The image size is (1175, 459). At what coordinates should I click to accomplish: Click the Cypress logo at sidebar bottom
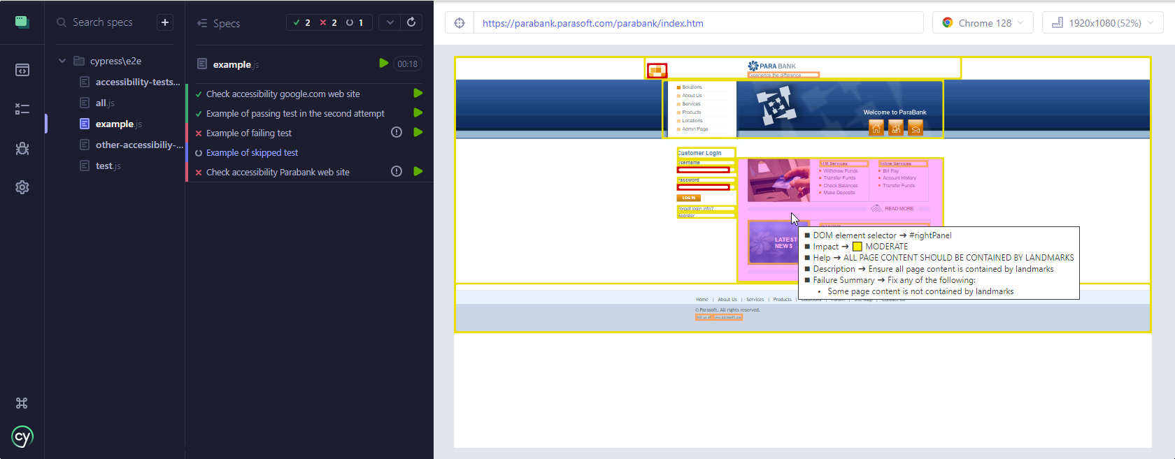point(22,437)
